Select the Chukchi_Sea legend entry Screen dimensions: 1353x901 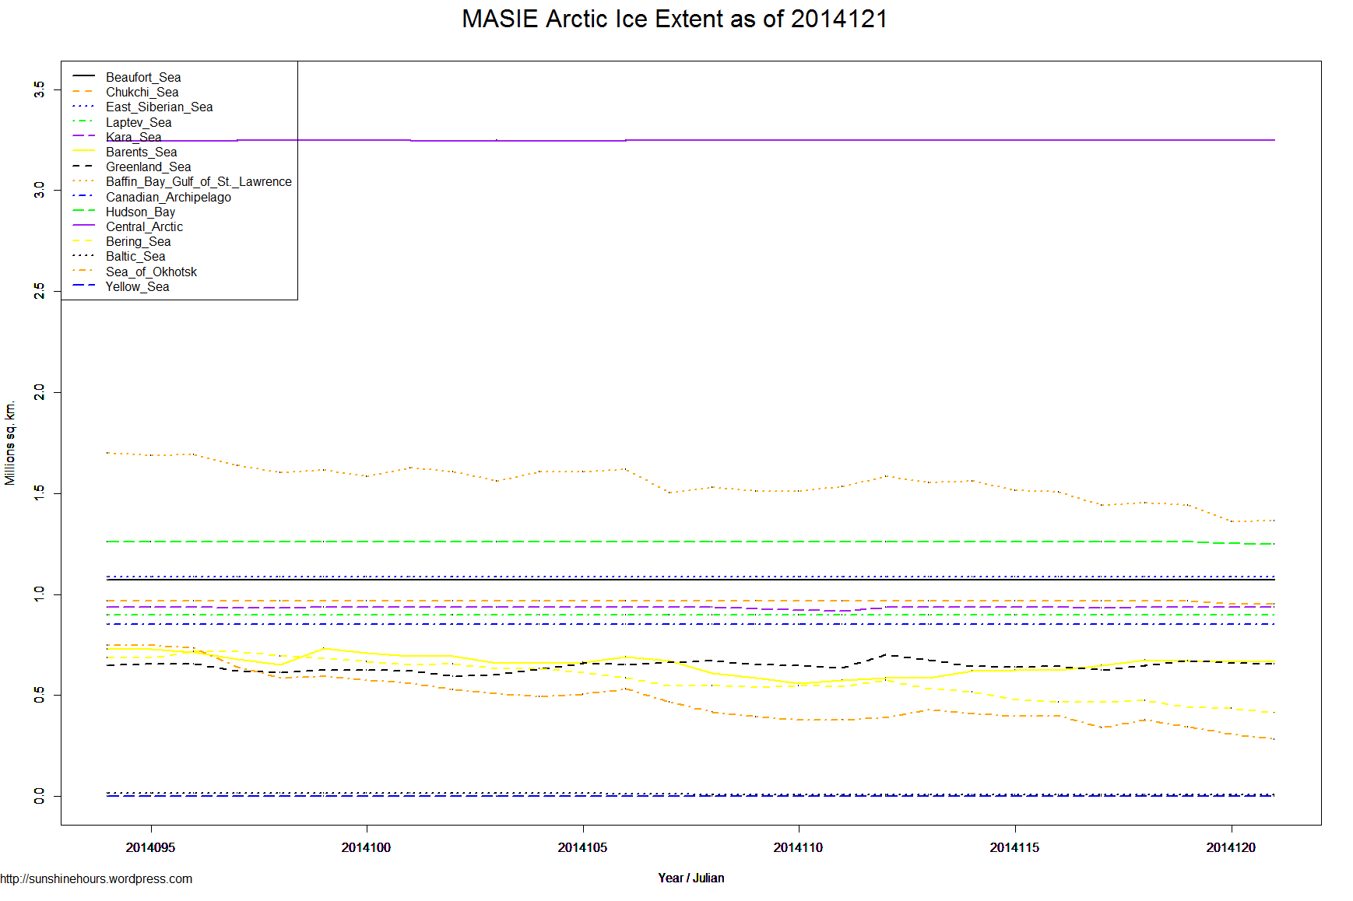(142, 92)
